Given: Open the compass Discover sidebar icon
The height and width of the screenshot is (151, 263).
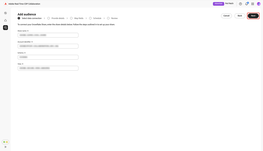Looking at the screenshot, I should pos(6,13).
